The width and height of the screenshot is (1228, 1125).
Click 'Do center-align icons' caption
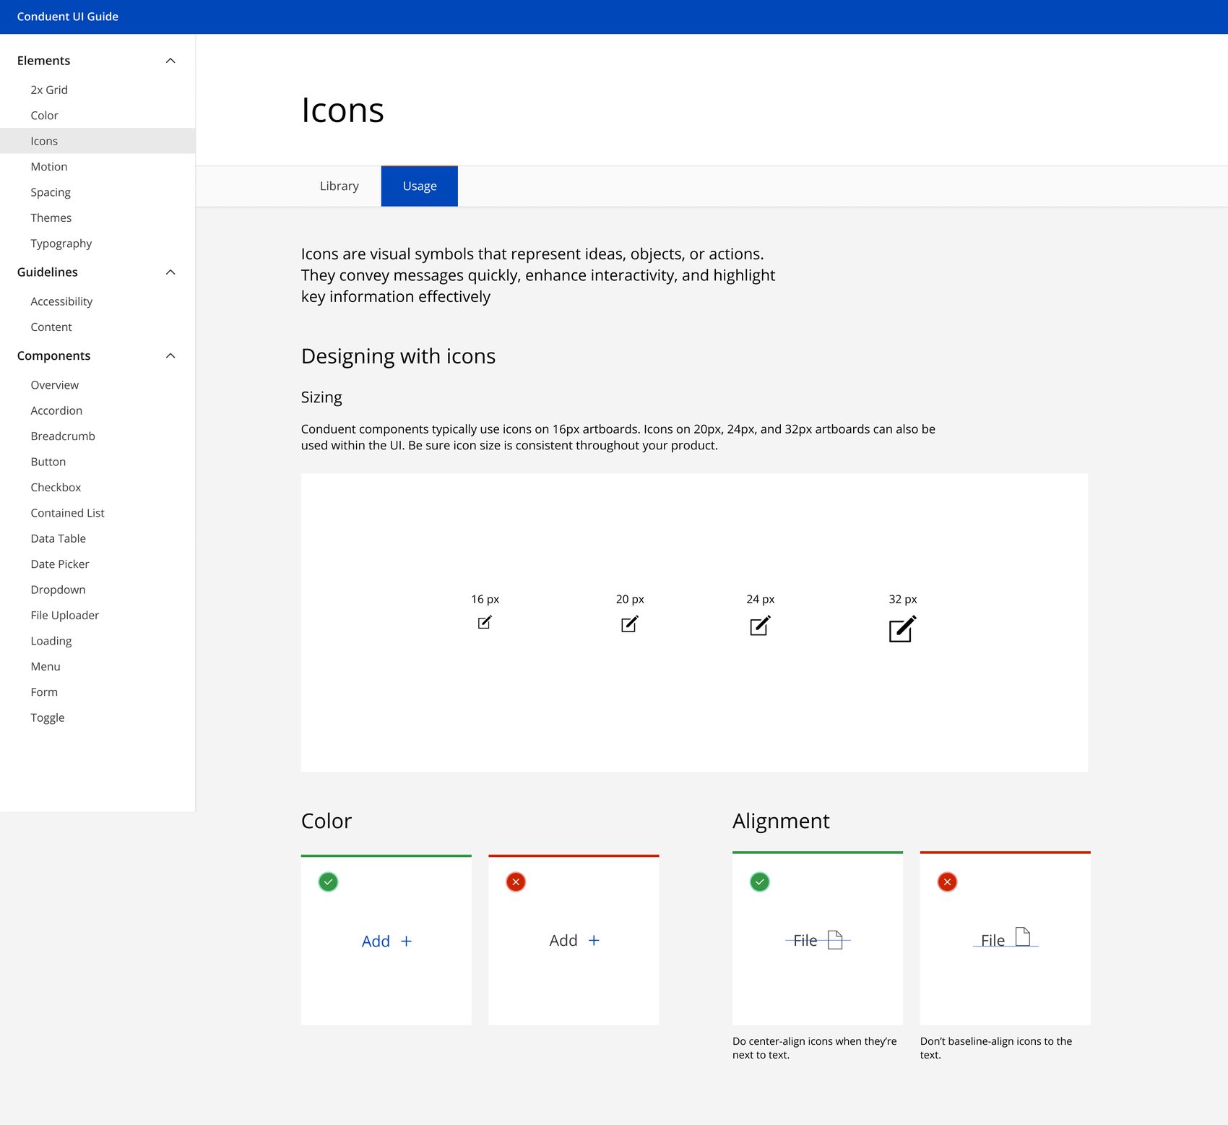[x=815, y=1048]
